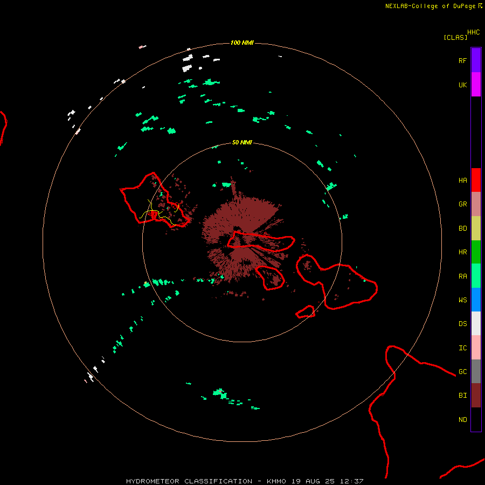Click the 100 NMI range ring label
485x485 pixels.
(242, 43)
